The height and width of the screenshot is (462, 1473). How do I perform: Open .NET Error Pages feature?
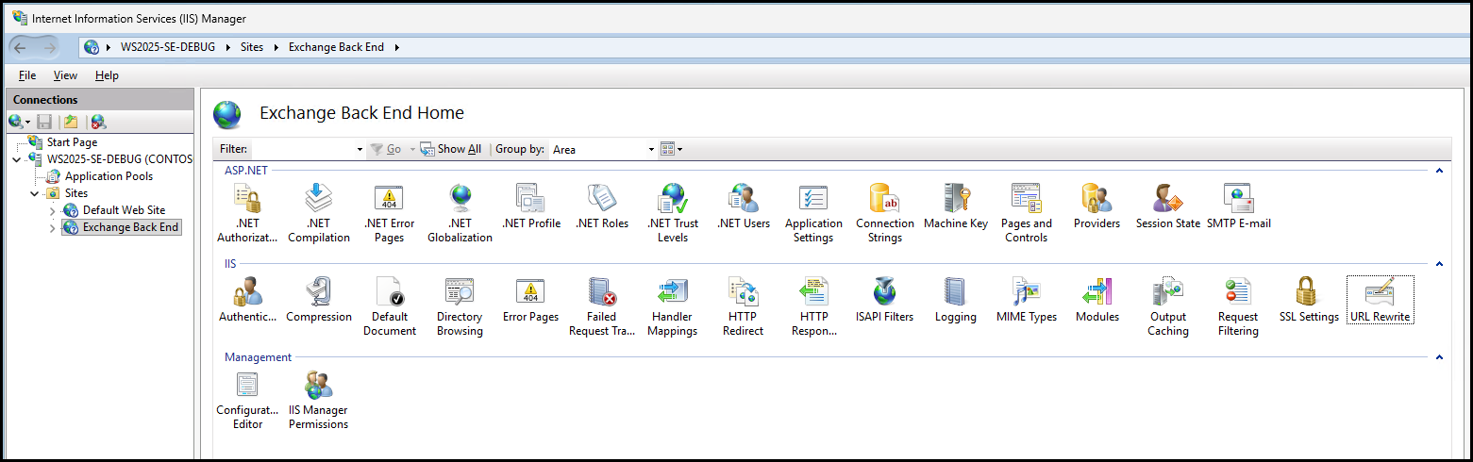389,213
